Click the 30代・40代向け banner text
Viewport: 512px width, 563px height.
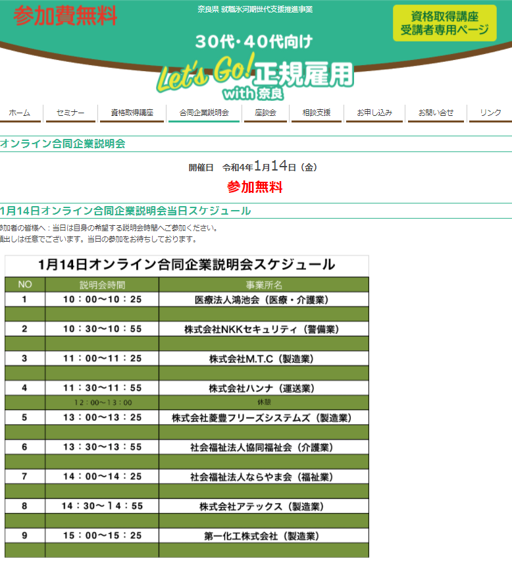point(254,41)
